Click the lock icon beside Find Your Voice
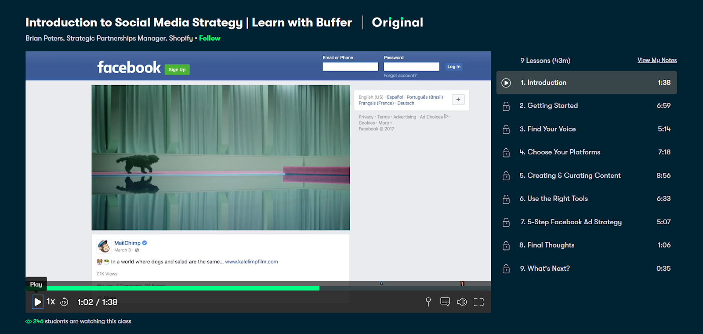The height and width of the screenshot is (334, 703). click(506, 129)
